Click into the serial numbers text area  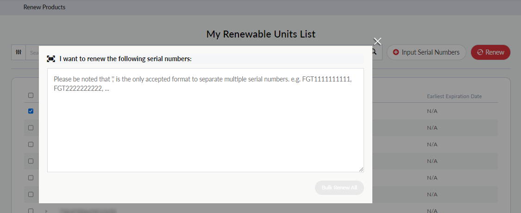pos(205,120)
